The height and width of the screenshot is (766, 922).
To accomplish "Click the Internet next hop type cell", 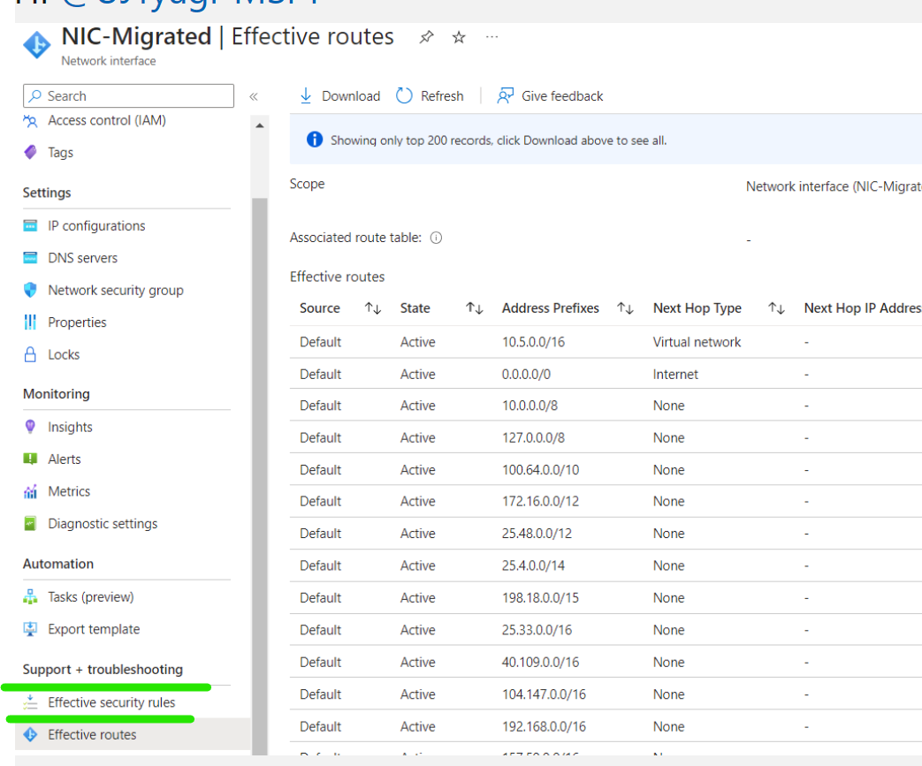I will [675, 374].
